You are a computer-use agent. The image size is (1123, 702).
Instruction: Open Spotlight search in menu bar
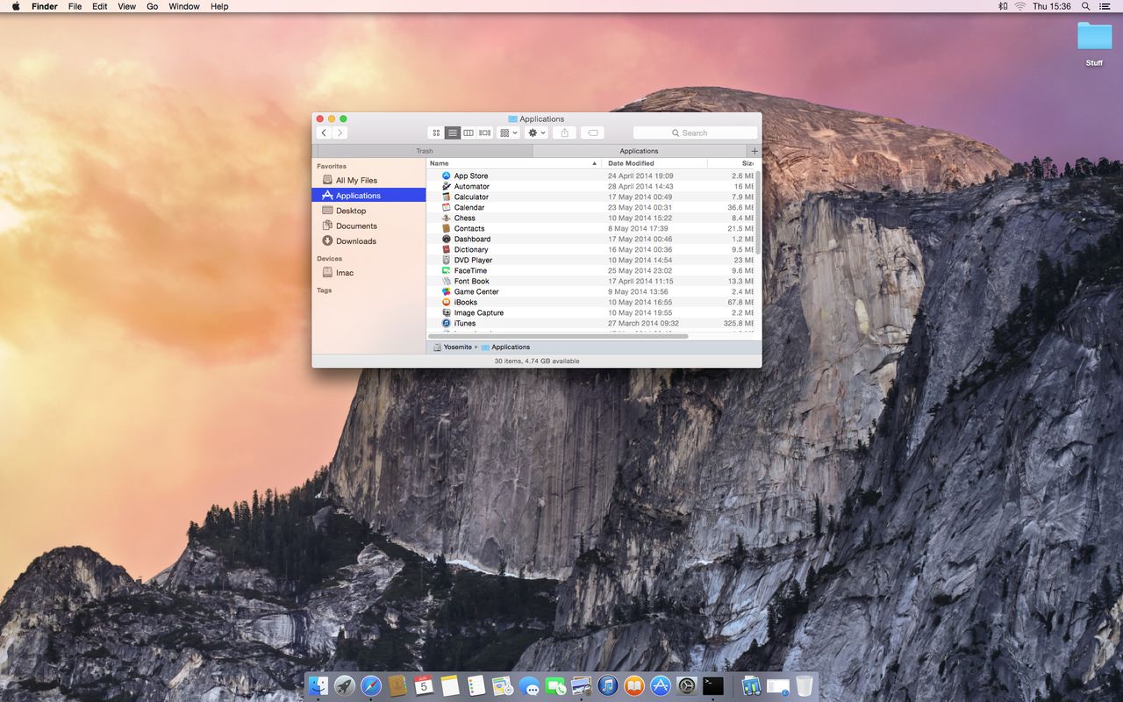coord(1086,6)
